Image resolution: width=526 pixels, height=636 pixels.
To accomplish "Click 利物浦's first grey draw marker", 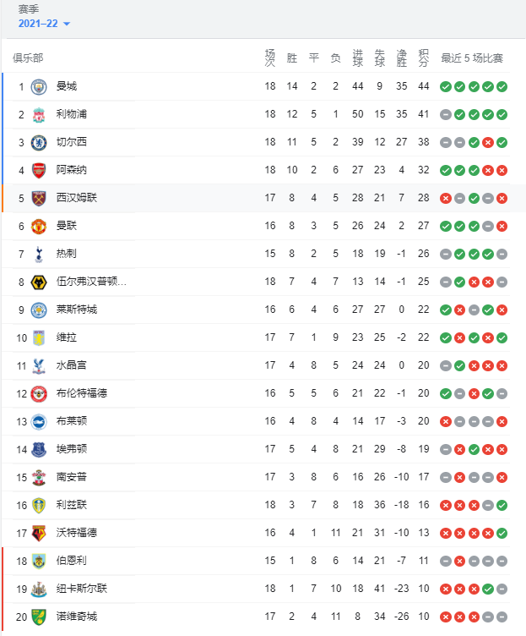I will tap(446, 115).
